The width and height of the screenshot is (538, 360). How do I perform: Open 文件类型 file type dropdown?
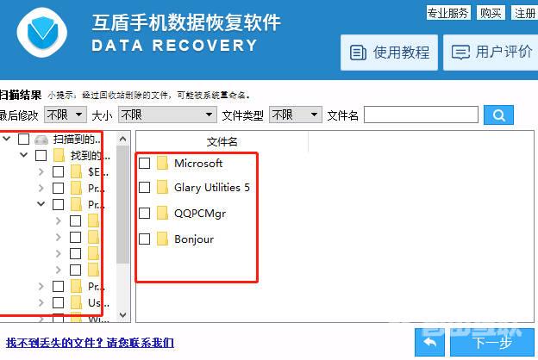[296, 115]
